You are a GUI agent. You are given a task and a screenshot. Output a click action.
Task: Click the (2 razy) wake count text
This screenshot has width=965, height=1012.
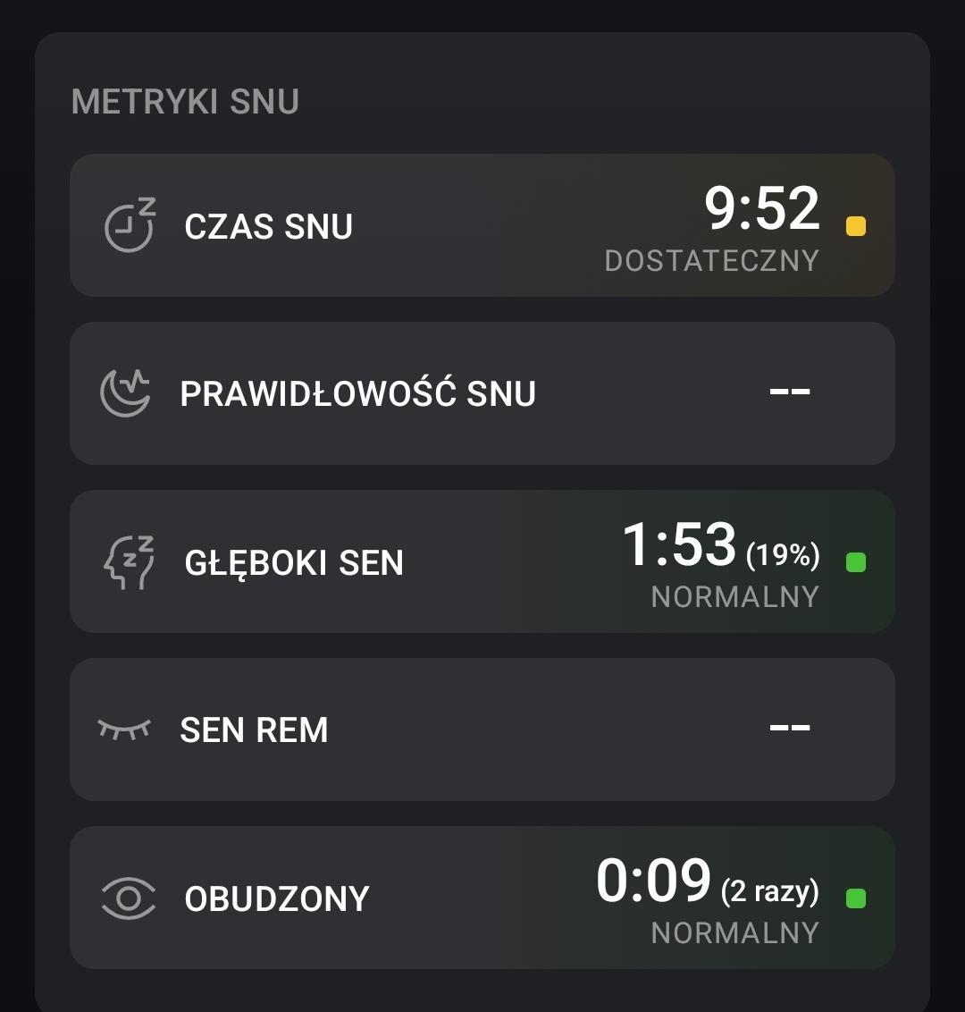769,890
